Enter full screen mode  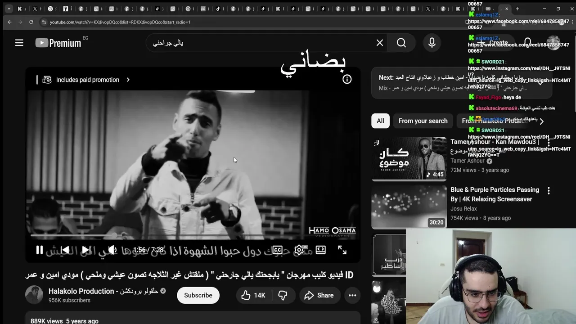[x=342, y=250]
